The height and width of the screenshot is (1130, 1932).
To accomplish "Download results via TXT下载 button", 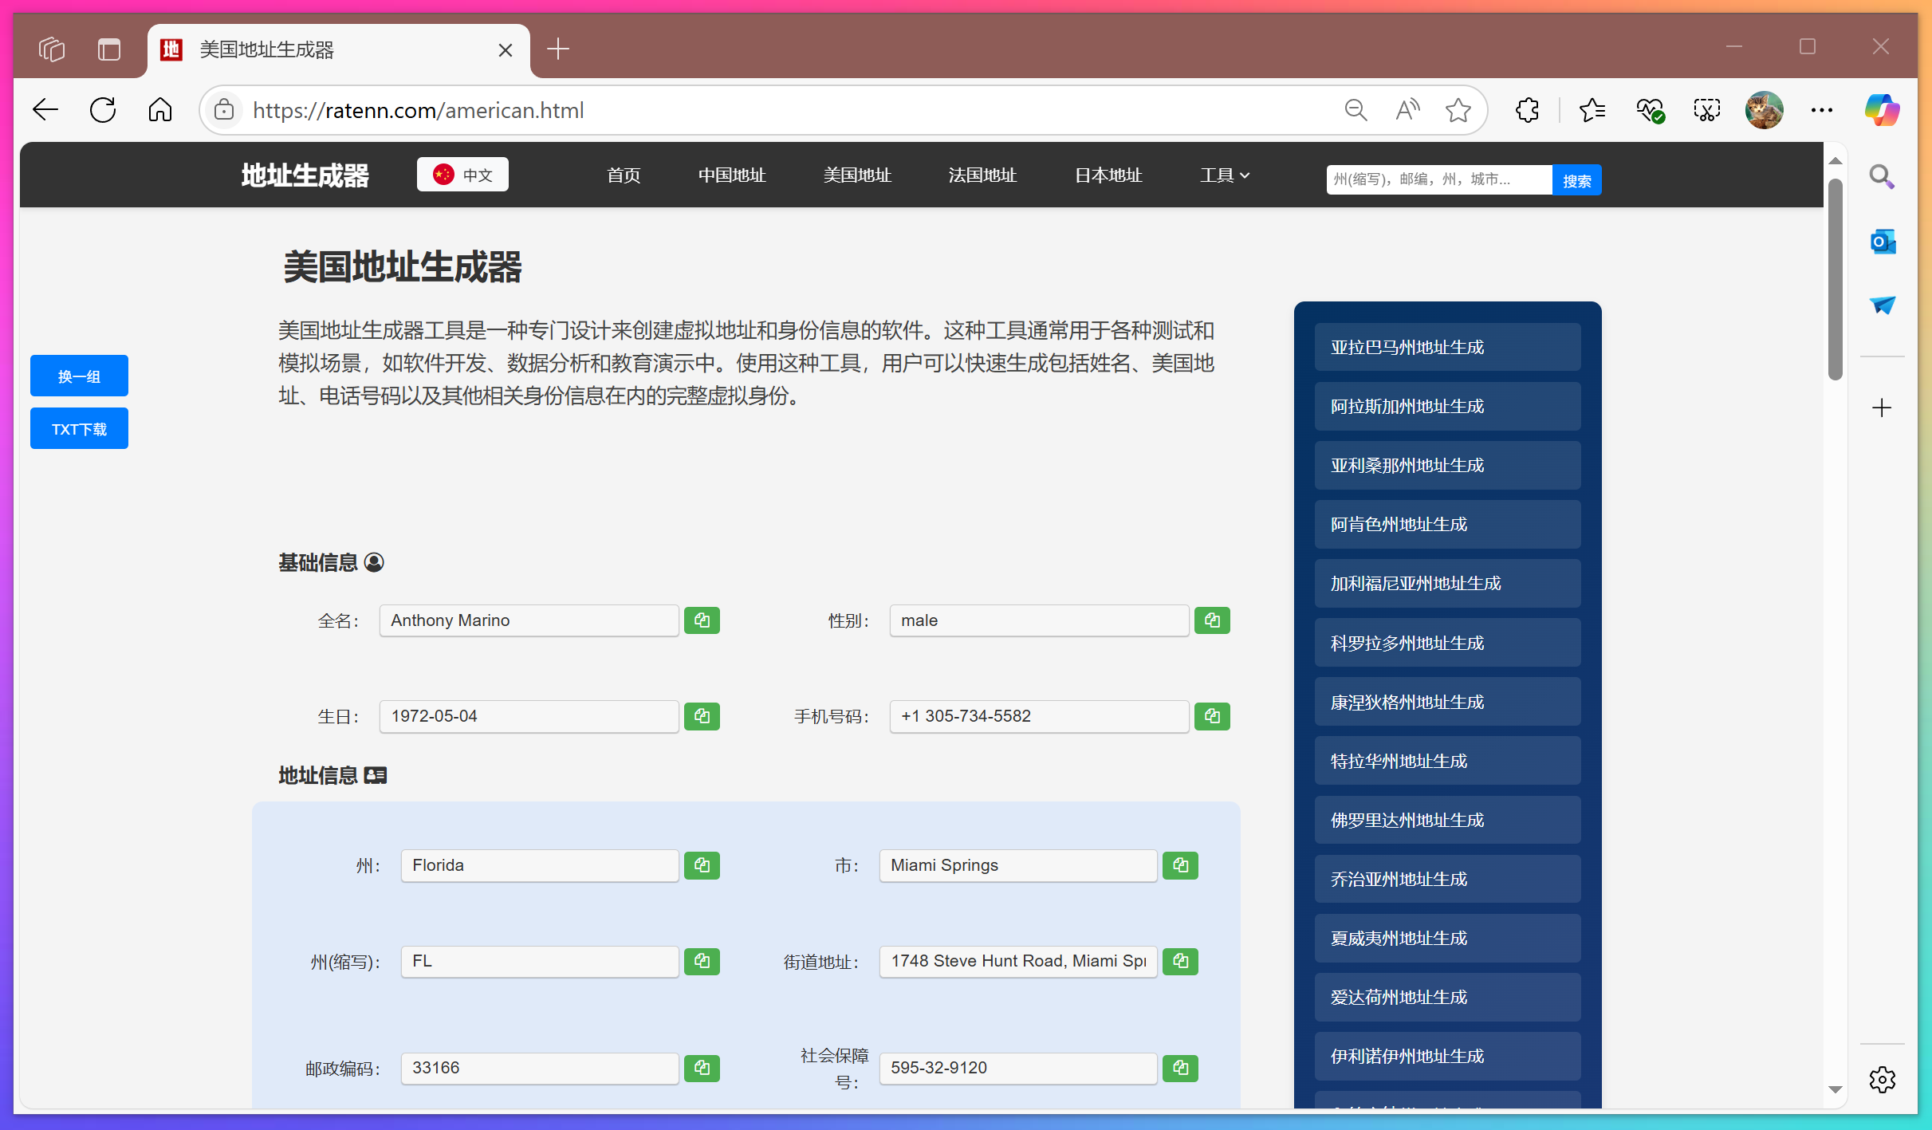I will [79, 428].
